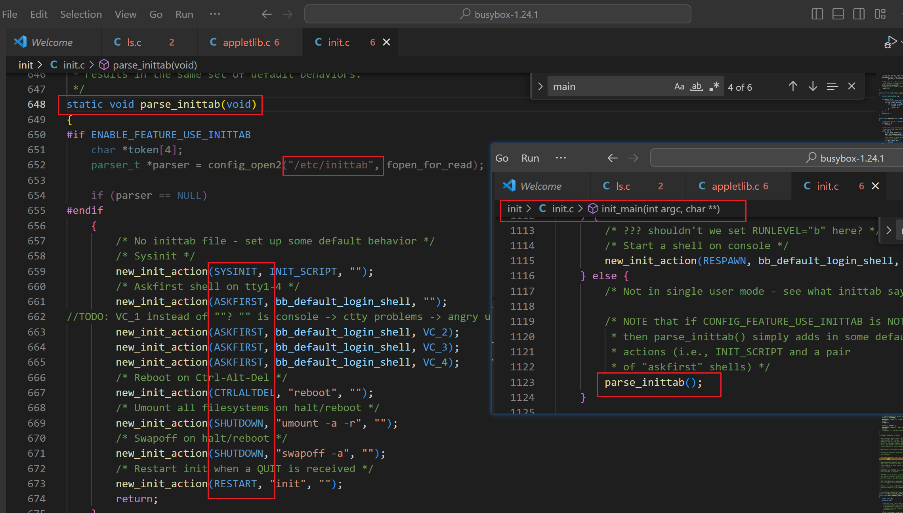Viewport: 903px width, 513px height.
Task: Click RESPAWN on line 1115 in inset
Action: 724,261
